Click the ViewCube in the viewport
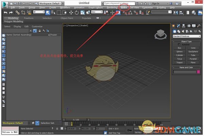Viewport: 204px width, 136px height. (159, 34)
